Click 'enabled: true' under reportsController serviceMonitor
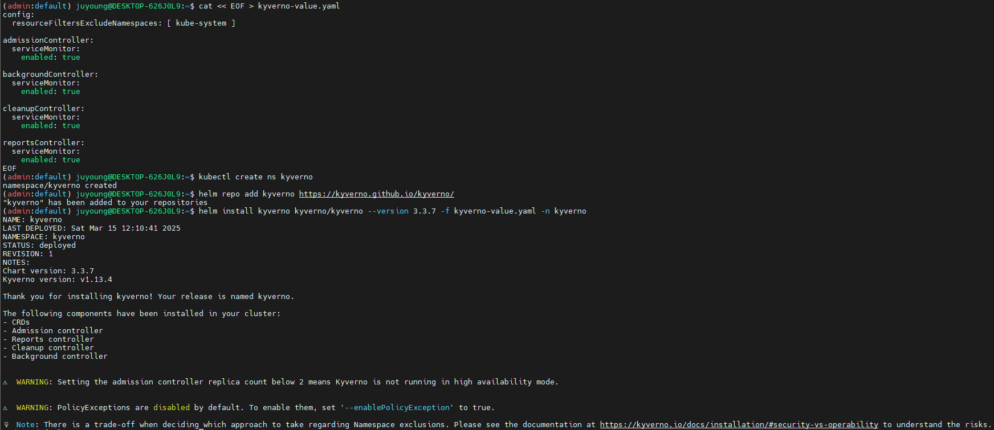Image resolution: width=994 pixels, height=430 pixels. tap(51, 160)
